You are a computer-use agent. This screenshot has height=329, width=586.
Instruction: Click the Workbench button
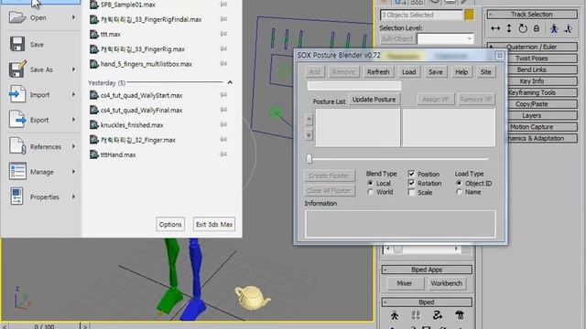(447, 283)
